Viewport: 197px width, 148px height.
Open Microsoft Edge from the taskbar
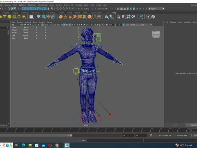(x=23, y=145)
